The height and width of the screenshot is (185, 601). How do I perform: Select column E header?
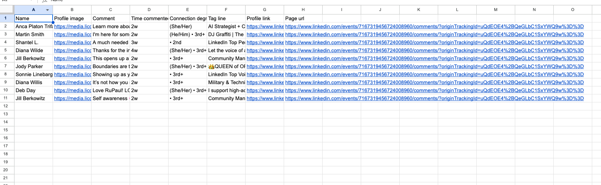point(188,10)
